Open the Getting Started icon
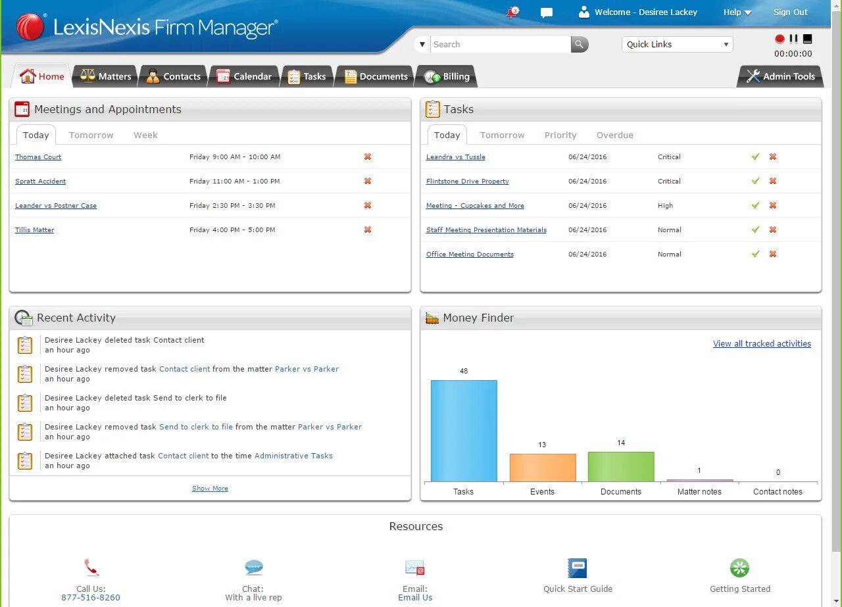Screen dimensions: 842x607 (740, 568)
